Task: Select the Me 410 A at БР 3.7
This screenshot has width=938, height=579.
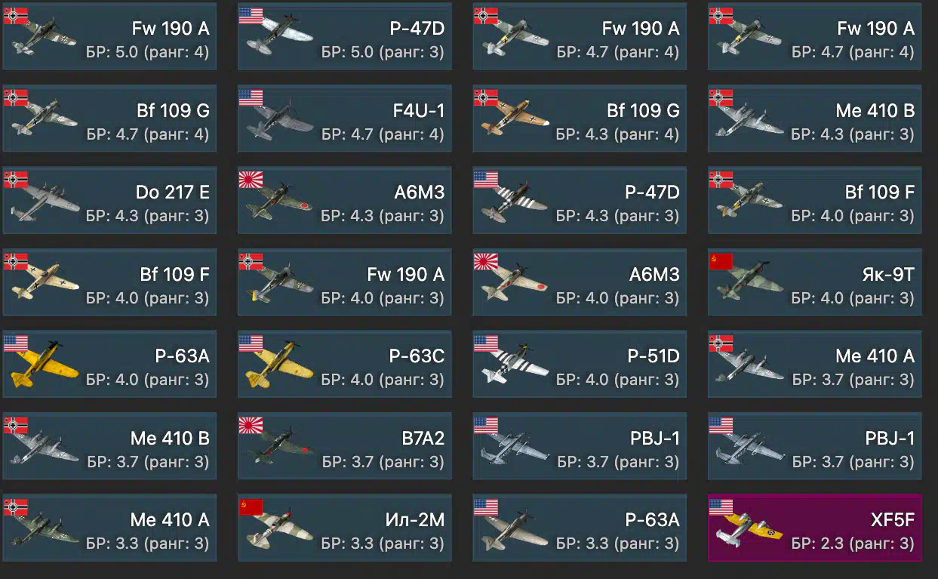Action: (x=814, y=364)
